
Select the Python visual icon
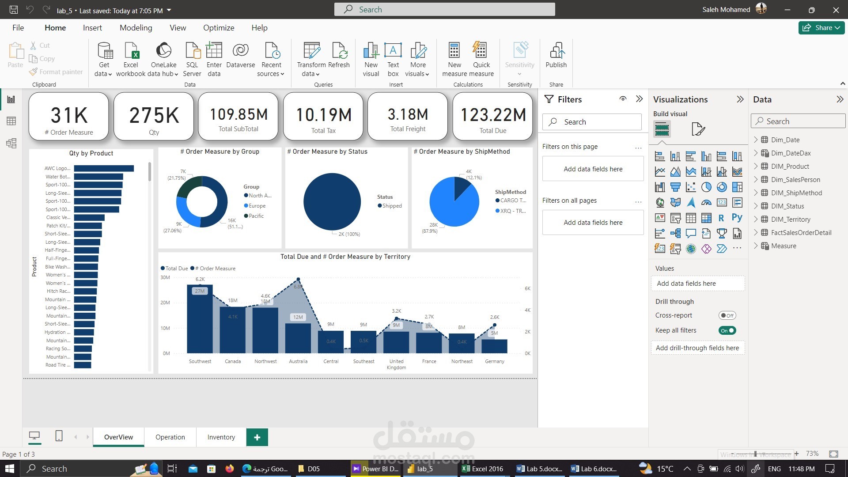tap(737, 218)
